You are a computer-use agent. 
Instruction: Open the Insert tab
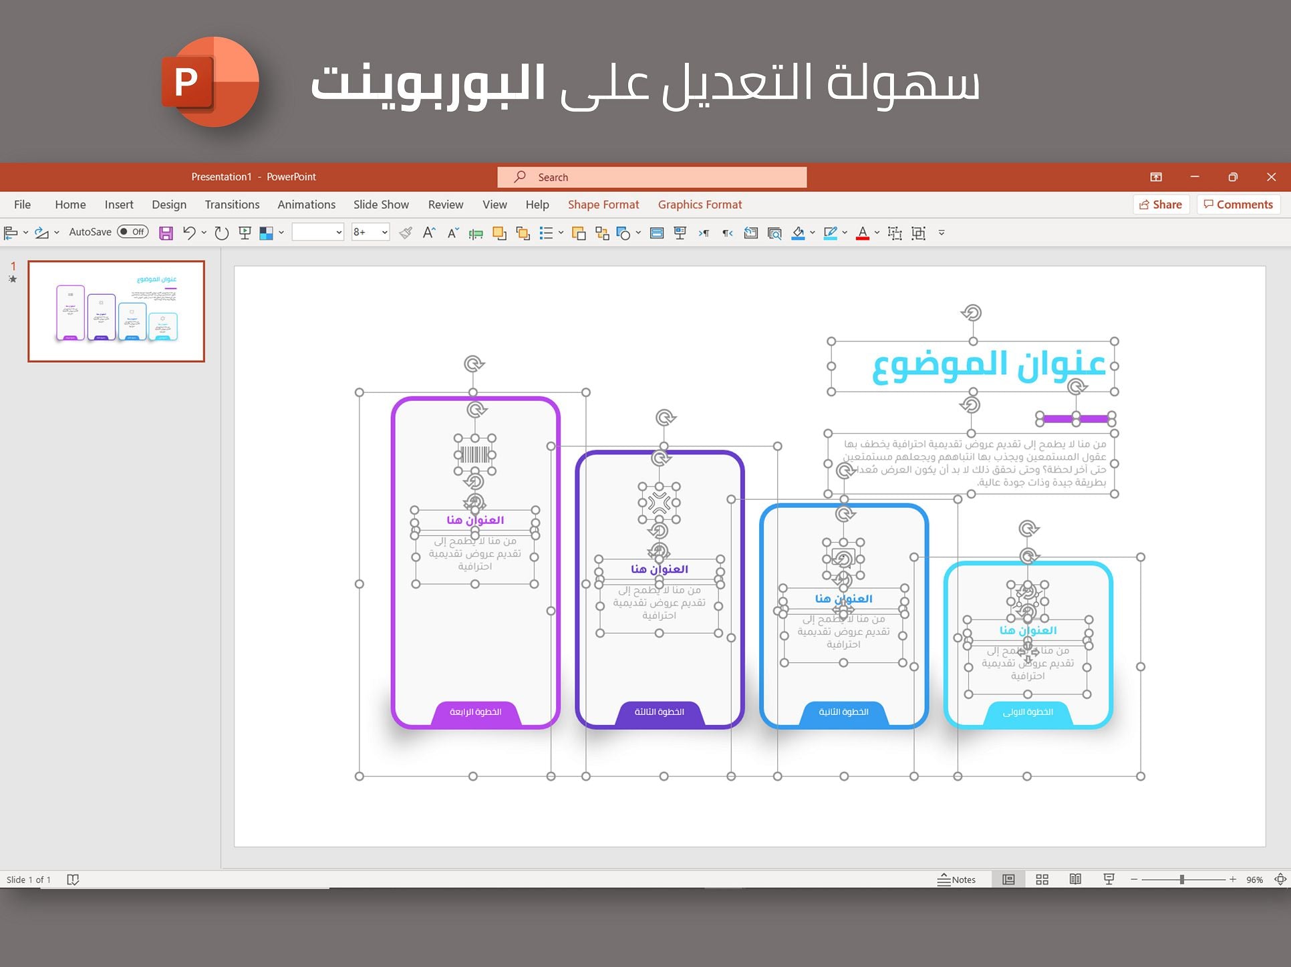[119, 204]
